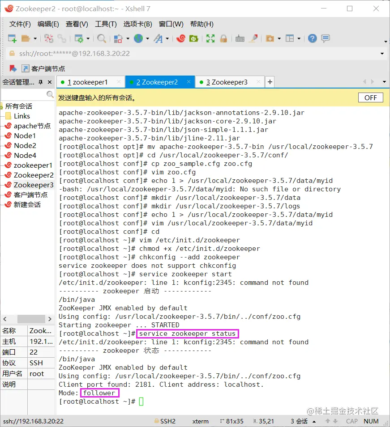Viewport: 390px width, 427px height.
Task: Turn OFF sending keyboard input to all sessions
Action: tap(370, 97)
